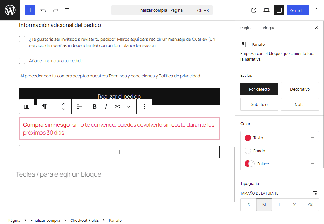Select the Subtítulo style
Screen dimensions: 324x224
[x=259, y=104]
